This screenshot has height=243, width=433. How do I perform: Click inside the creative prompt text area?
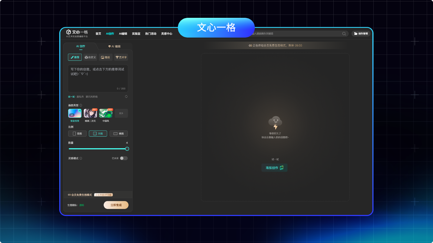click(98, 78)
